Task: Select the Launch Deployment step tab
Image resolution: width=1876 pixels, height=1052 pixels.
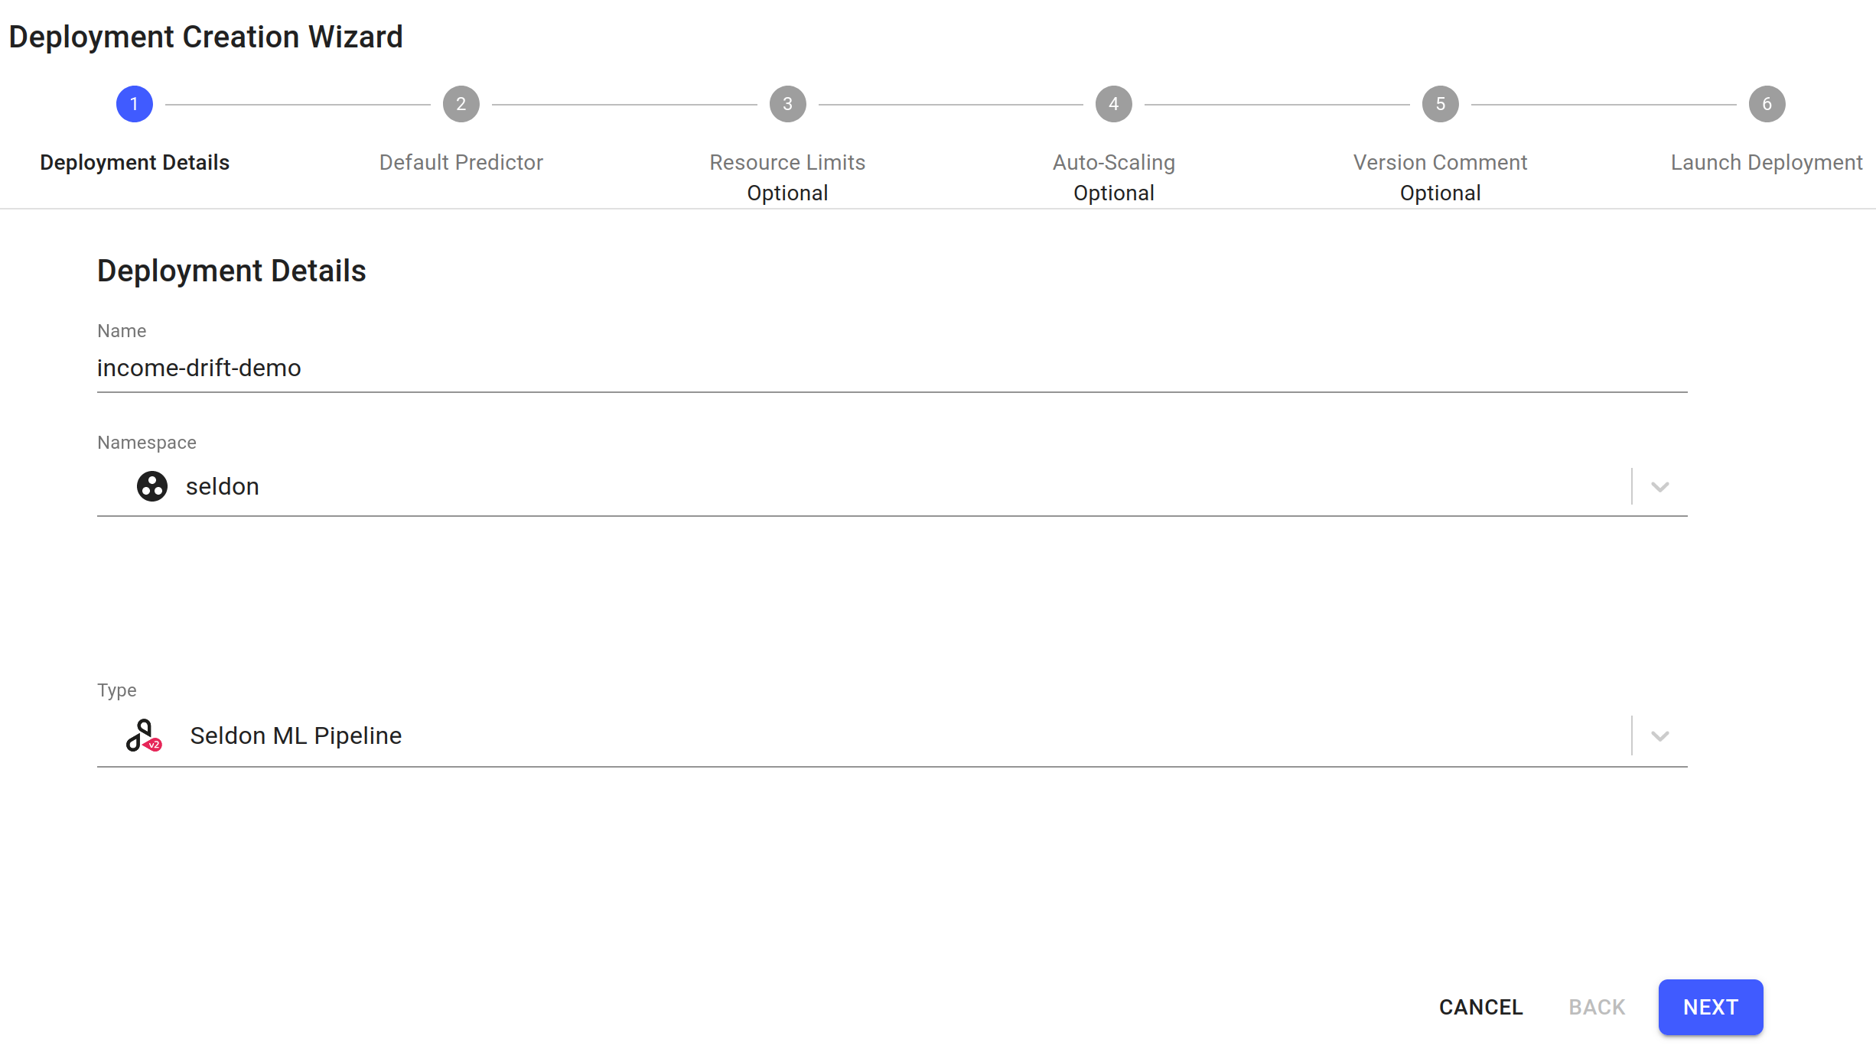Action: pos(1767,104)
